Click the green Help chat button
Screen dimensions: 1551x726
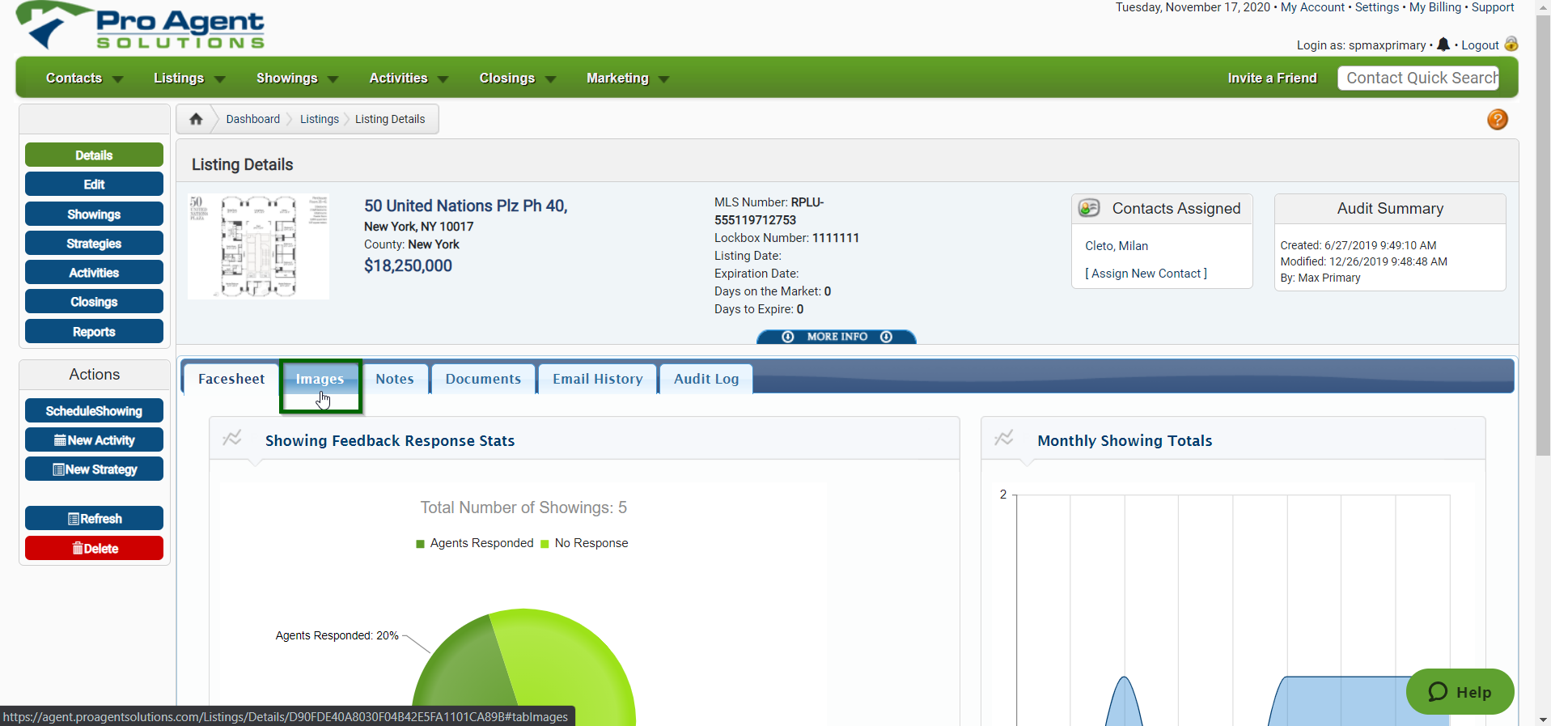[x=1460, y=691]
